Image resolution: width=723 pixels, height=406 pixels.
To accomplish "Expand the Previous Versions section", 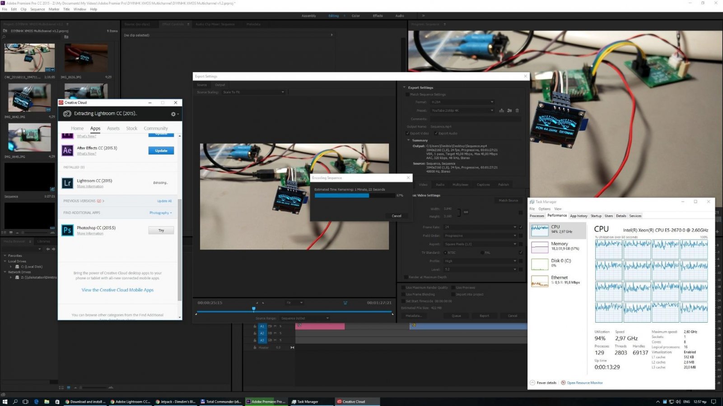I will tap(84, 201).
